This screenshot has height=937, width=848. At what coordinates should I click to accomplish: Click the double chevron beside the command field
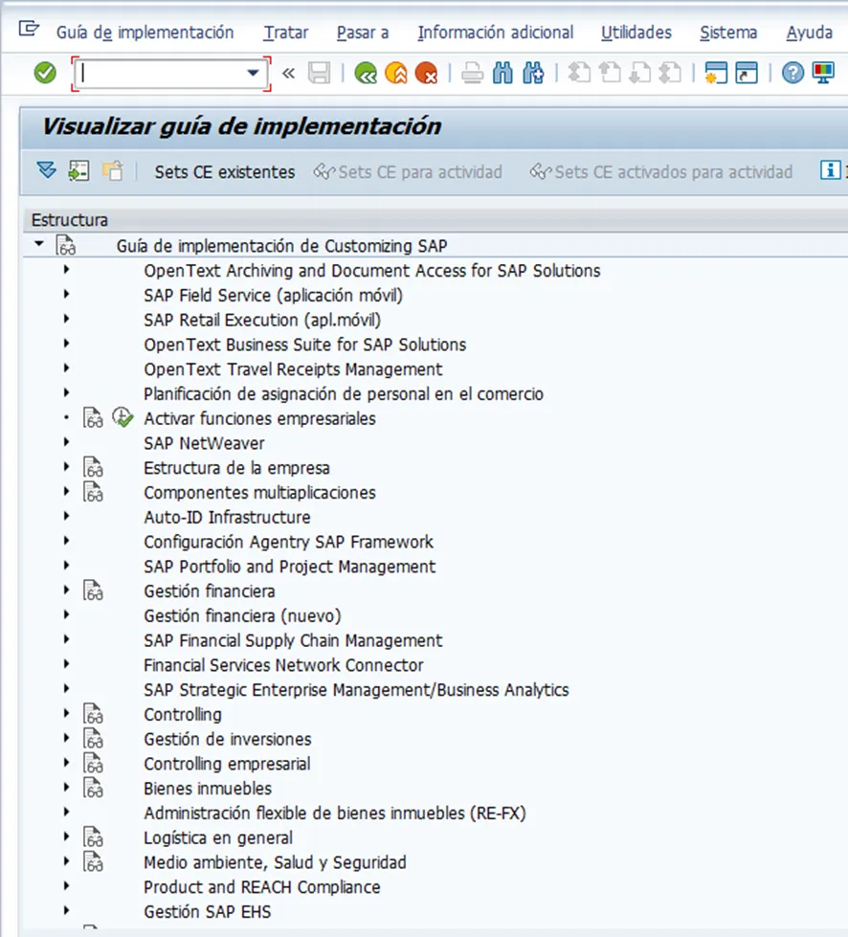[x=289, y=74]
